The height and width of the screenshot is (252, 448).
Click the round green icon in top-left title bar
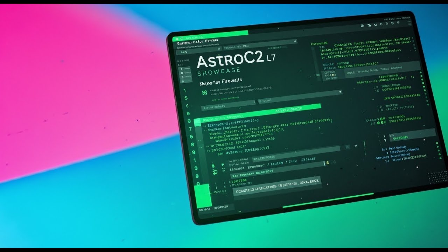tap(177, 38)
